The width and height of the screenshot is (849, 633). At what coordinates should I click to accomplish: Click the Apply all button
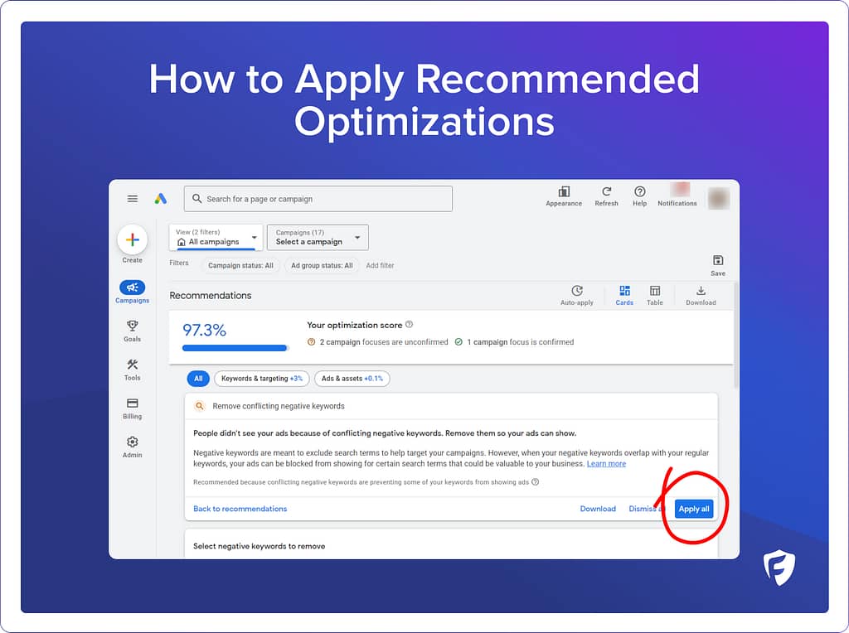pos(694,509)
